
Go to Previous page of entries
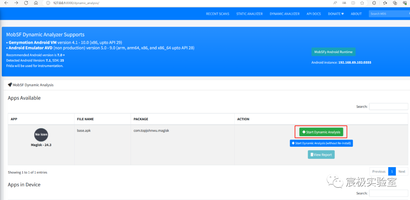pos(379,171)
